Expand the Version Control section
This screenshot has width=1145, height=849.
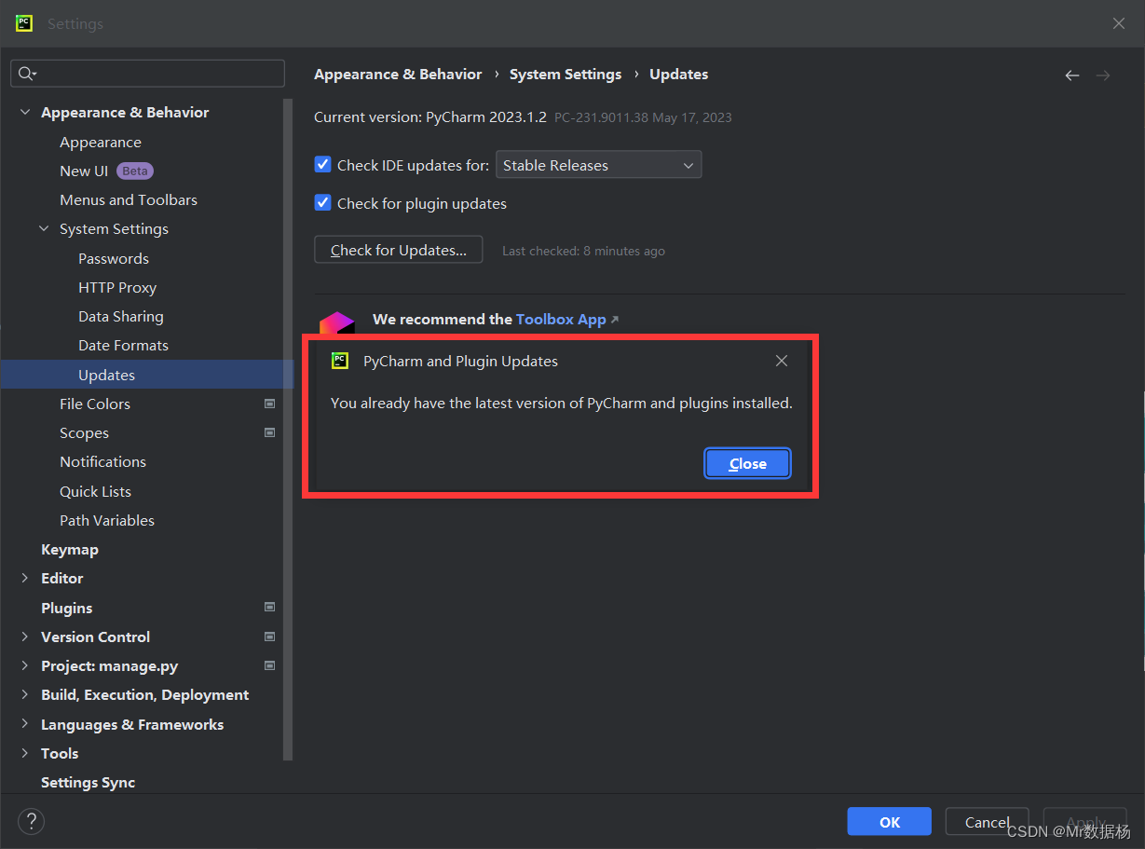point(24,637)
